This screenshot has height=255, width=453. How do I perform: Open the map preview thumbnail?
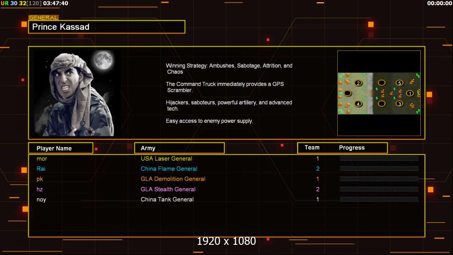[x=379, y=93]
